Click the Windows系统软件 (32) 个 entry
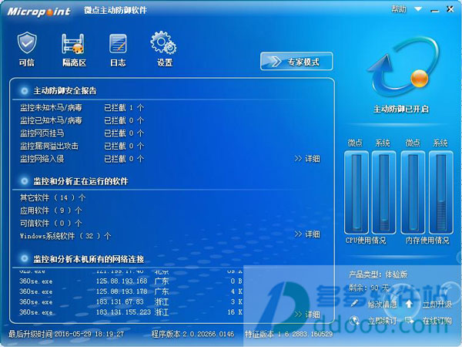 point(65,236)
